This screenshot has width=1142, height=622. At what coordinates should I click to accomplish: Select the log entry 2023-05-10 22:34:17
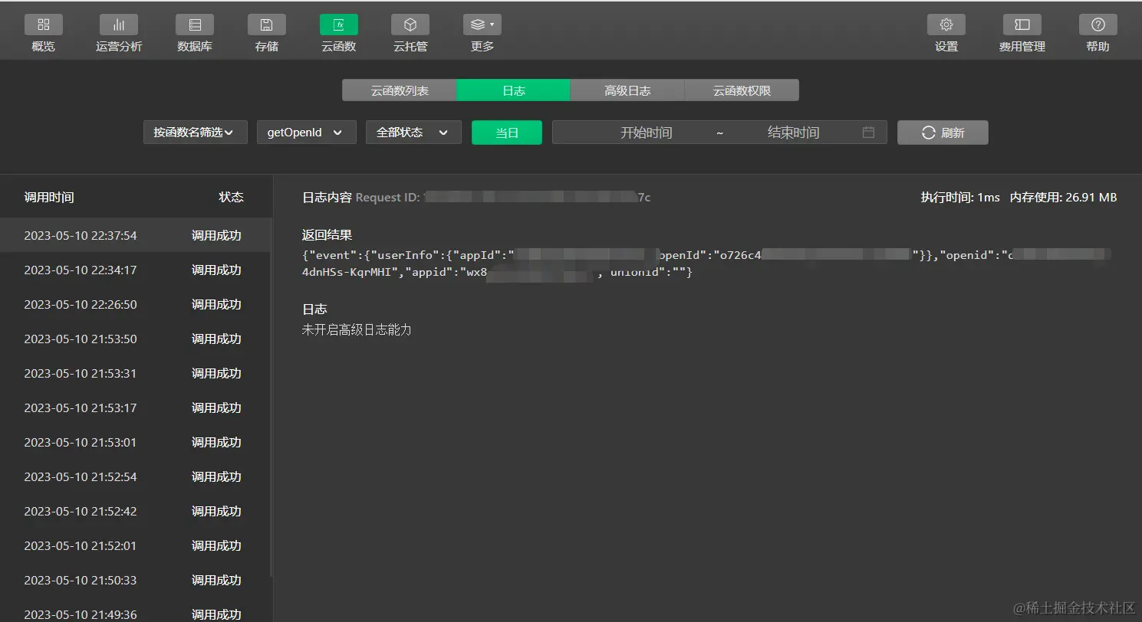[x=136, y=270]
